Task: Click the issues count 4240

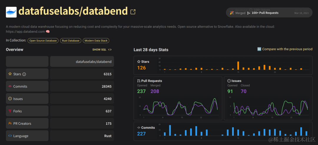Action: point(107,99)
